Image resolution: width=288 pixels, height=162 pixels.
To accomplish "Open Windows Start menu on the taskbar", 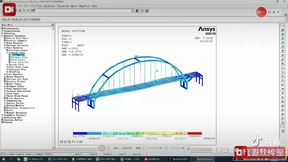I will 4,159.
